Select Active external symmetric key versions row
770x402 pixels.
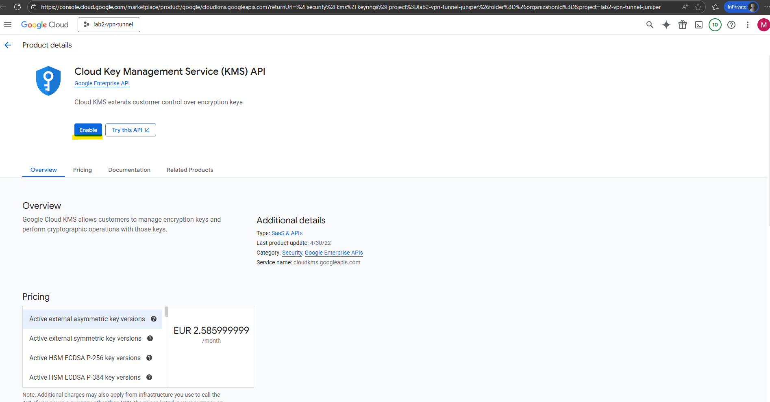92,339
